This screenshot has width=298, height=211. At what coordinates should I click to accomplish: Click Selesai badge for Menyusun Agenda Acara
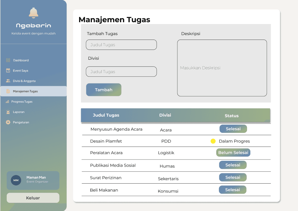point(233,129)
